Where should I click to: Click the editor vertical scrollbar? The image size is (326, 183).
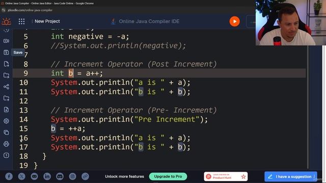(308, 107)
